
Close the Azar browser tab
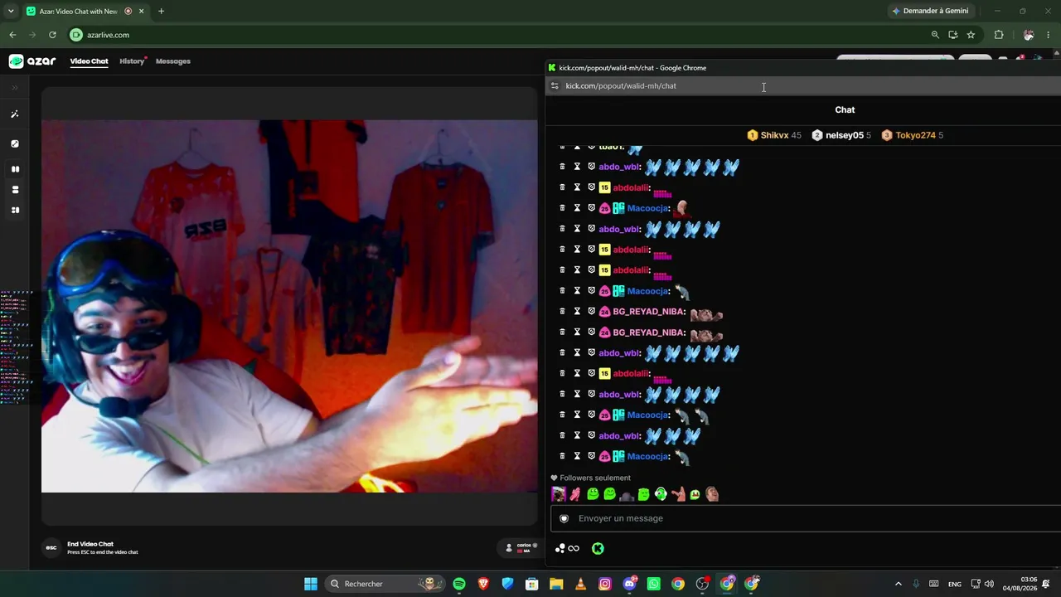click(142, 12)
